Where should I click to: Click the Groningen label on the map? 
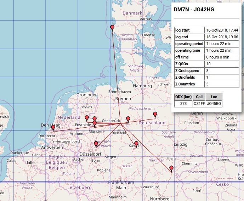click(x=87, y=95)
